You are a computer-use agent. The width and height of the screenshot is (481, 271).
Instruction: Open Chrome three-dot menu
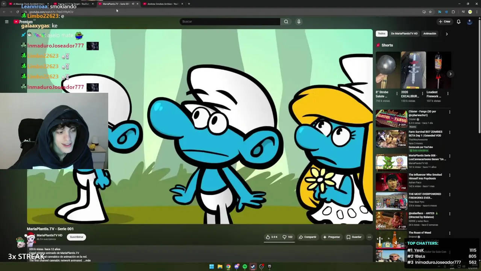click(476, 12)
